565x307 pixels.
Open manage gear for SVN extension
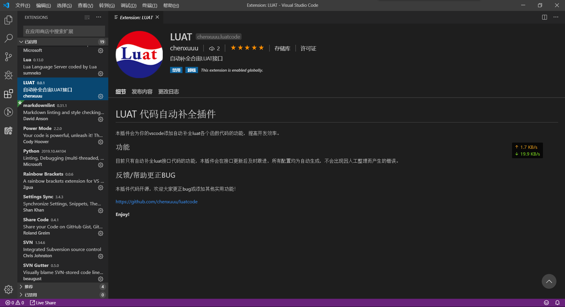click(x=101, y=256)
